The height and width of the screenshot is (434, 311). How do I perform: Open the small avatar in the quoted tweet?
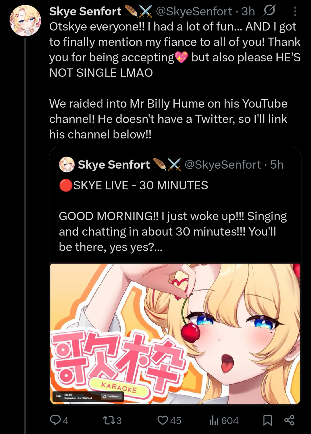pyautogui.click(x=67, y=164)
